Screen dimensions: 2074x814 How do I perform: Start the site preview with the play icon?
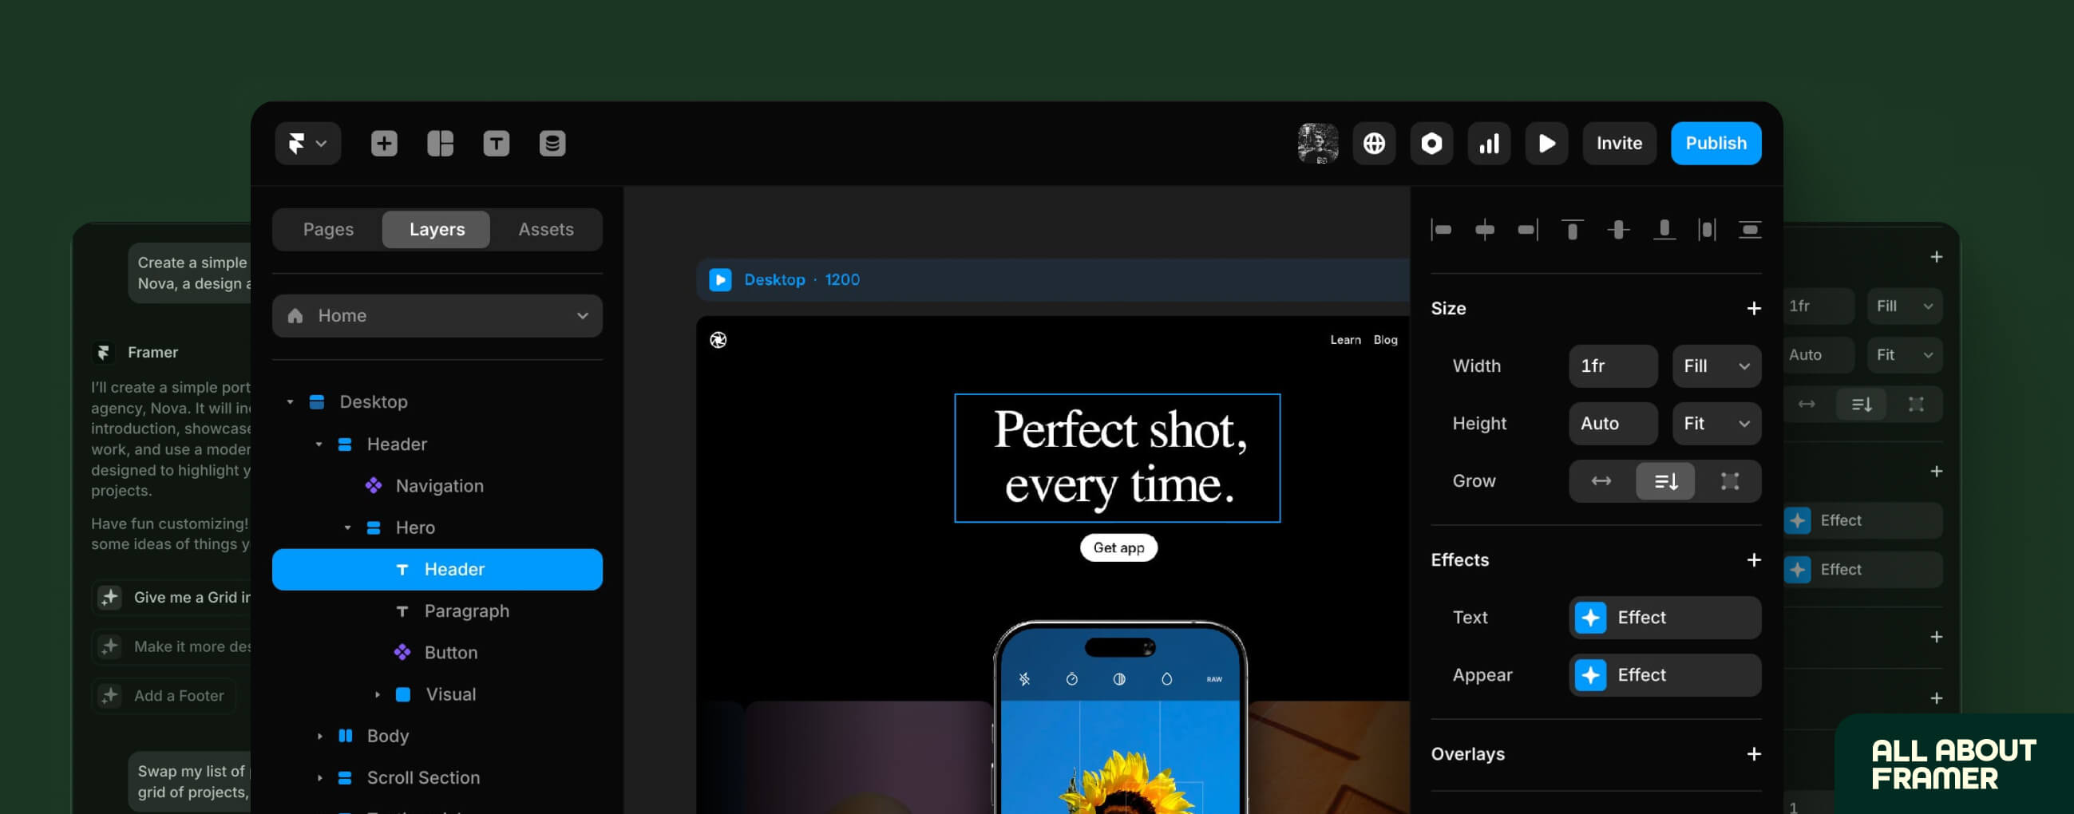(1546, 144)
